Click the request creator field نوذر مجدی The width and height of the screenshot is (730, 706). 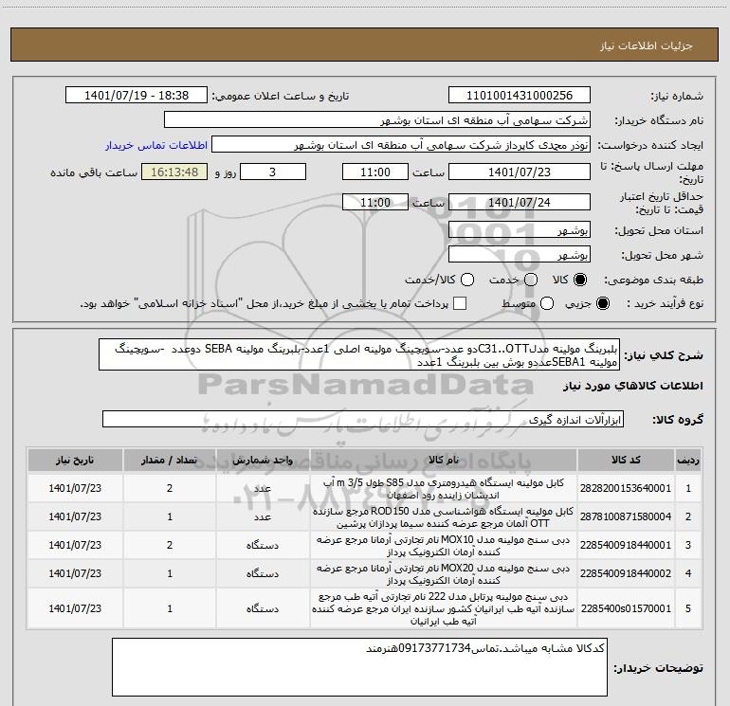tap(401, 145)
